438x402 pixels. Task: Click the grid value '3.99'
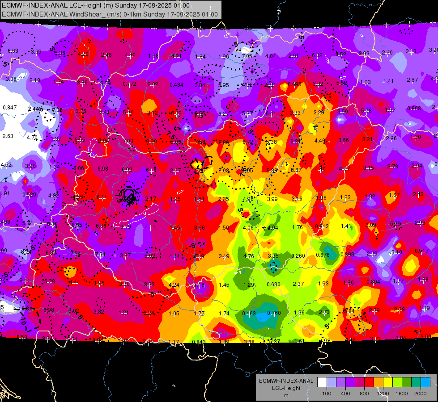272,199
